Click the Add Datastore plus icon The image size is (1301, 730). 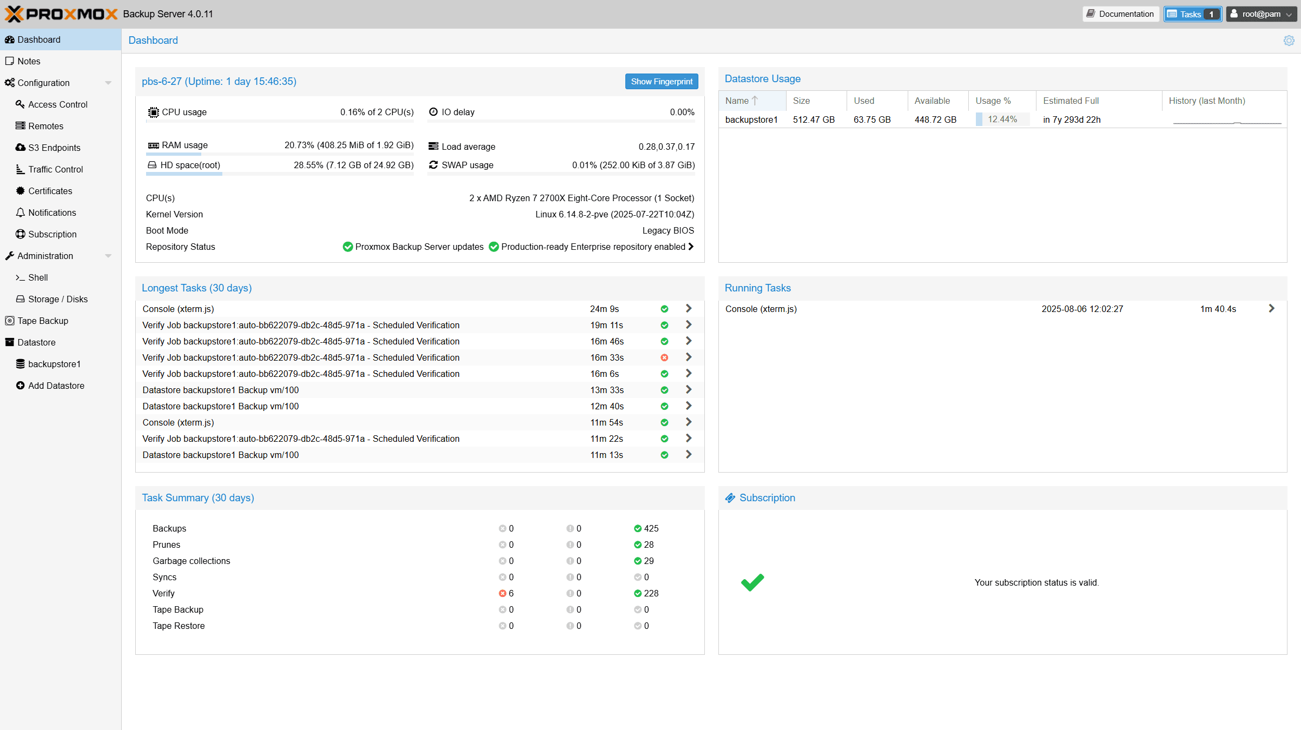tap(21, 385)
